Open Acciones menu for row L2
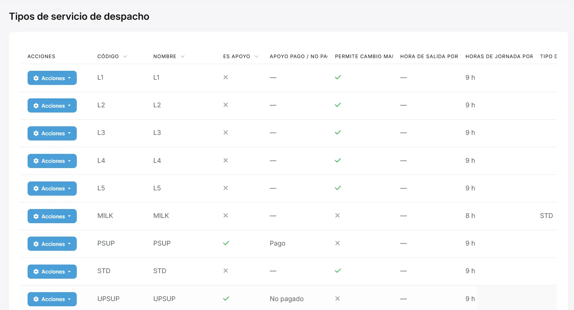Viewport: 574px width, 310px height. click(x=52, y=105)
